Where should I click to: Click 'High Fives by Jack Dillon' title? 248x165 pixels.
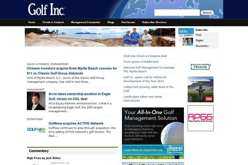click(x=43, y=158)
